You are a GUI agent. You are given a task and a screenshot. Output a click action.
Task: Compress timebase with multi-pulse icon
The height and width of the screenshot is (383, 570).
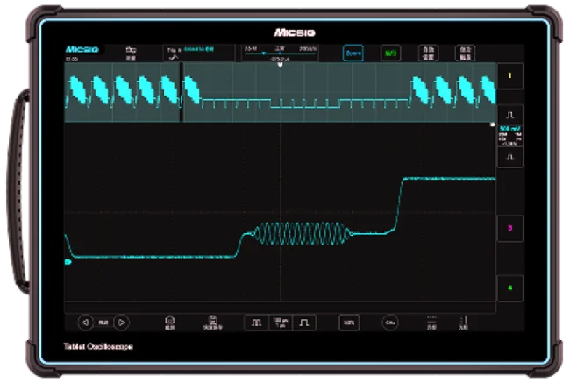[x=256, y=323]
